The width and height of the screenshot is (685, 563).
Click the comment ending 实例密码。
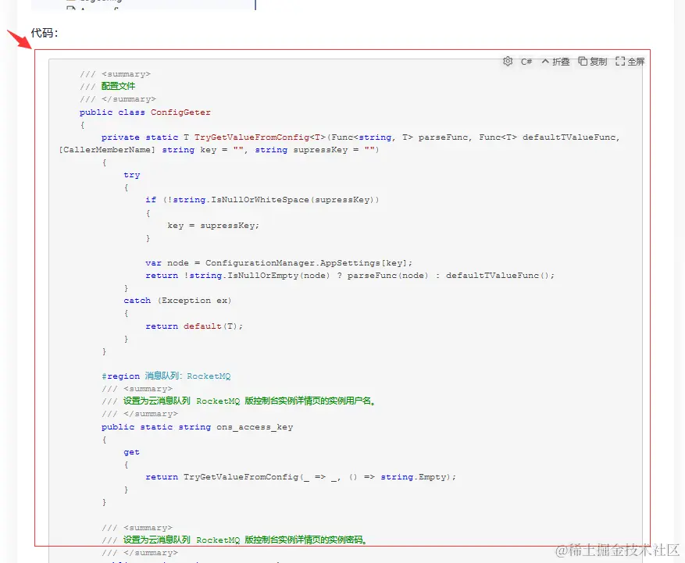point(234,540)
